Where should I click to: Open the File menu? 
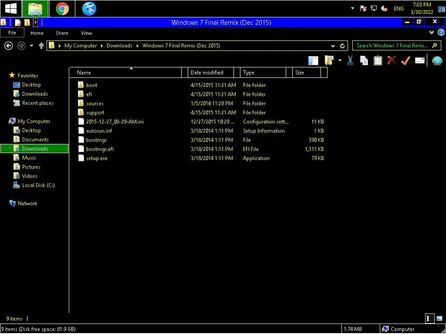tap(12, 33)
